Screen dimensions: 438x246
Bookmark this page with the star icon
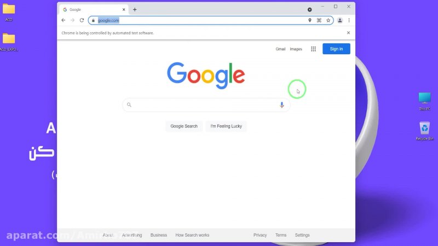point(328,20)
